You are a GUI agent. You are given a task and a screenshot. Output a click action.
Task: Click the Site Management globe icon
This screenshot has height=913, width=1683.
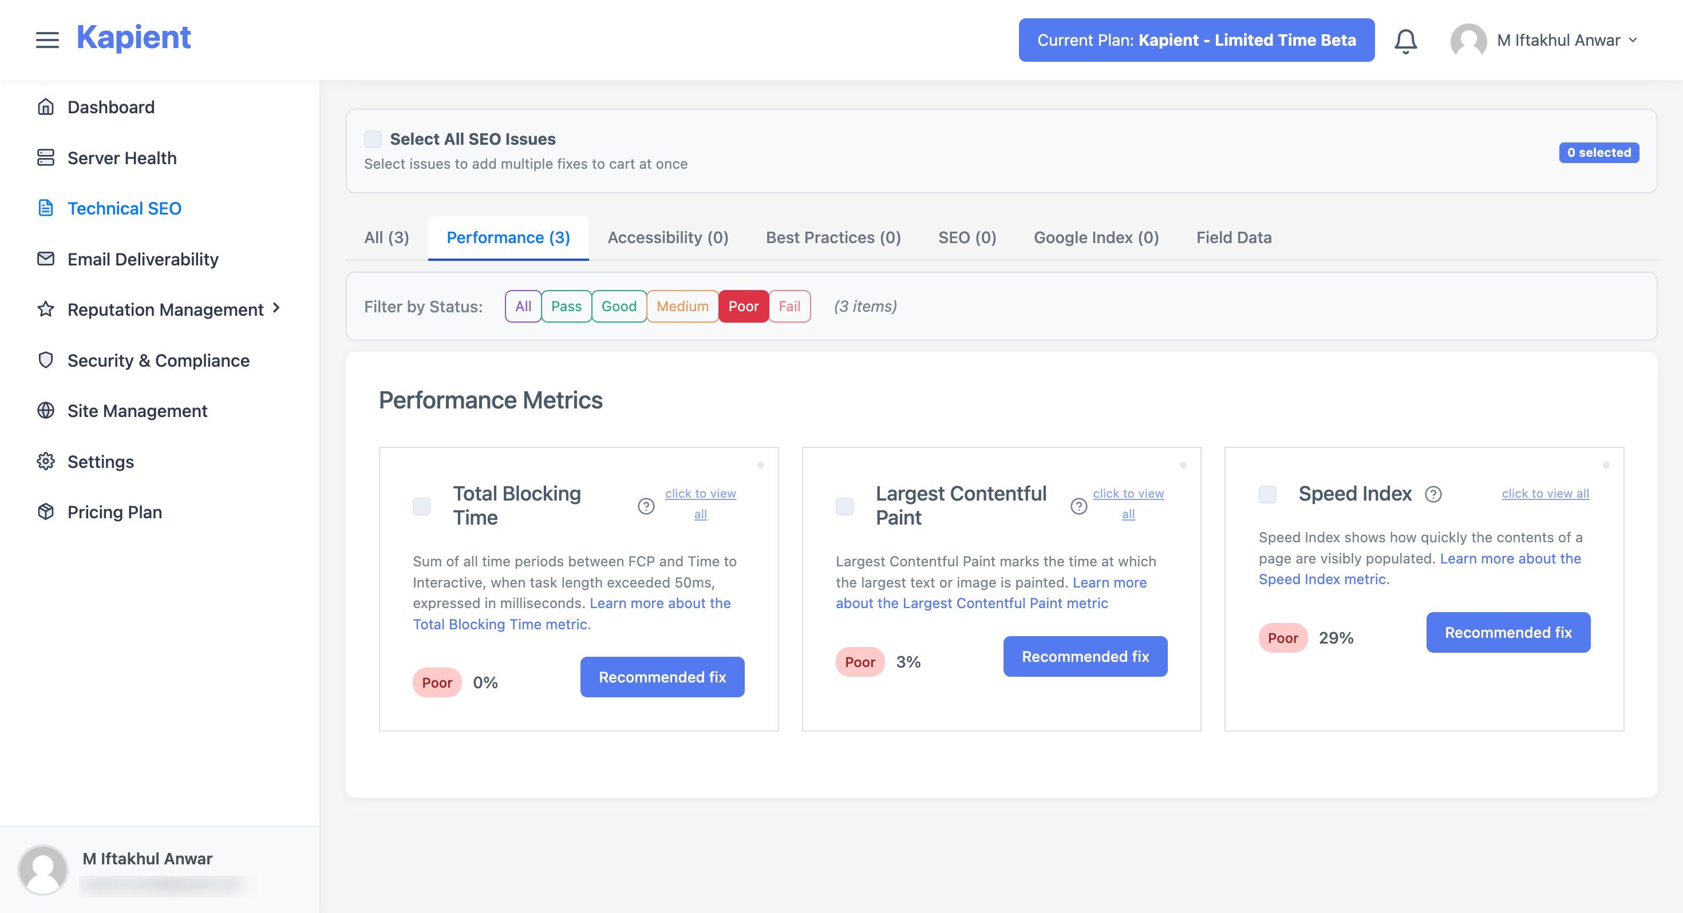(x=46, y=410)
